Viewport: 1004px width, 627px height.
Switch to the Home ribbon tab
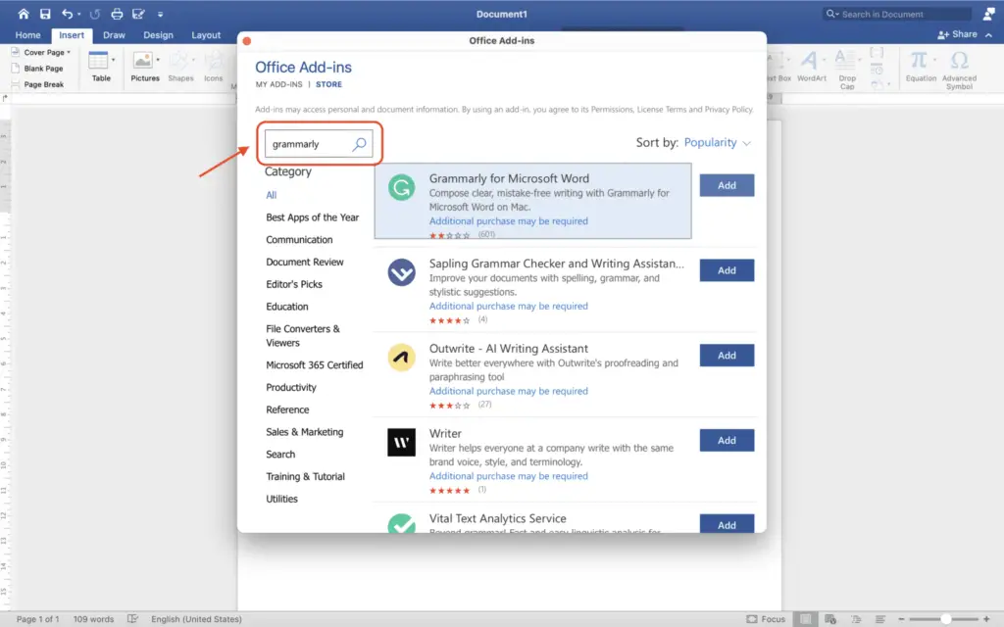tap(27, 35)
